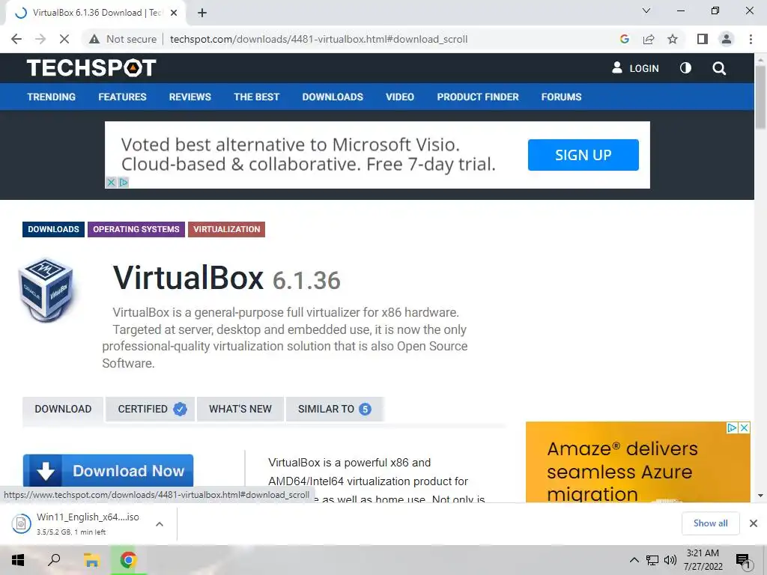The height and width of the screenshot is (575, 767).
Task: Click the Chrome taskbar icon
Action: tap(128, 560)
